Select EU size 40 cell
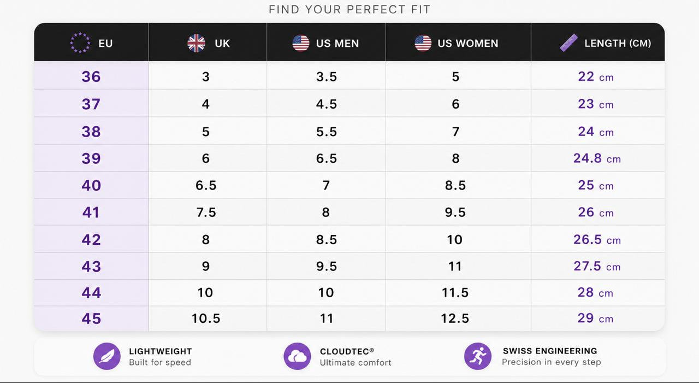 tap(91, 185)
